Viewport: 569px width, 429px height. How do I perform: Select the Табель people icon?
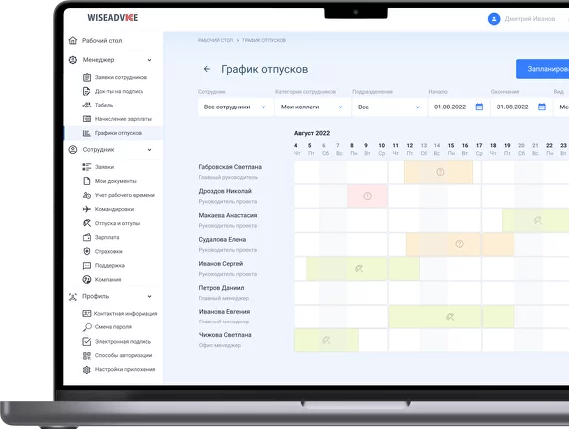pyautogui.click(x=87, y=106)
